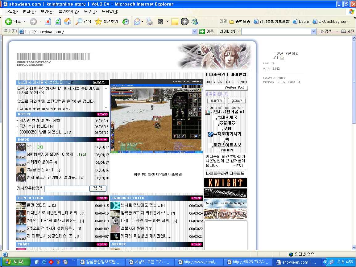The height and width of the screenshot is (267, 356).
Task: Click the MYINFO link
Action: coord(281,78)
